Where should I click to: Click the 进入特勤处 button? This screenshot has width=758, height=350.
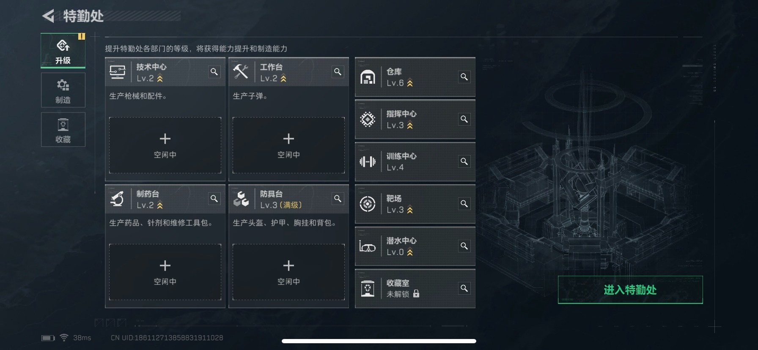tap(630, 290)
